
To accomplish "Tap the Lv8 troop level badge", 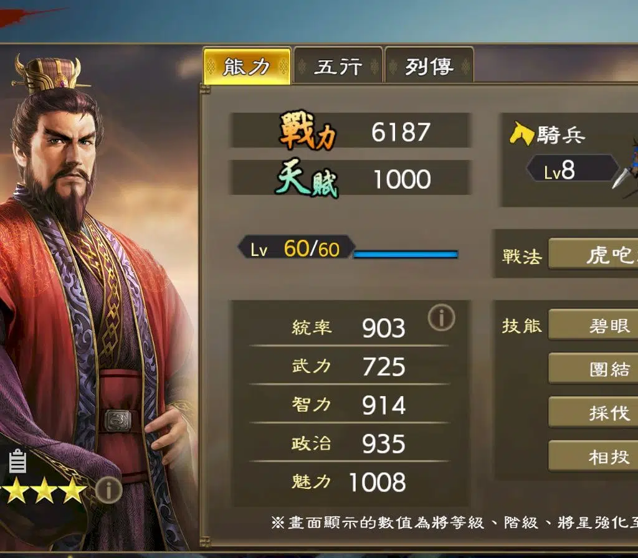I will (x=572, y=168).
